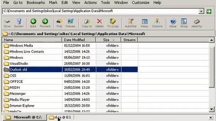216x121 pixels.
Task: Open the Columns toolbar icon
Action: tap(157, 22)
